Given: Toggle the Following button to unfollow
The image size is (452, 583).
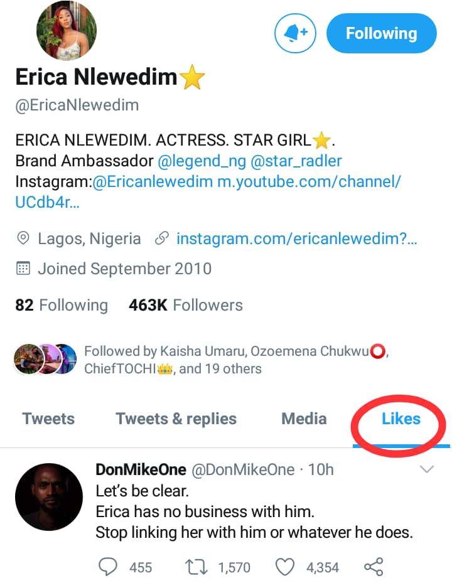Looking at the screenshot, I should 381,33.
